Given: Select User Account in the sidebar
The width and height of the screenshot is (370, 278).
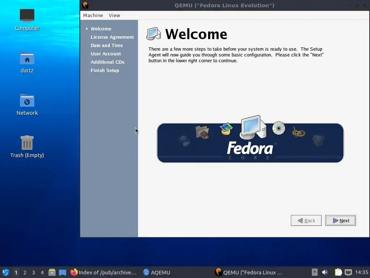Looking at the screenshot, I should point(106,54).
